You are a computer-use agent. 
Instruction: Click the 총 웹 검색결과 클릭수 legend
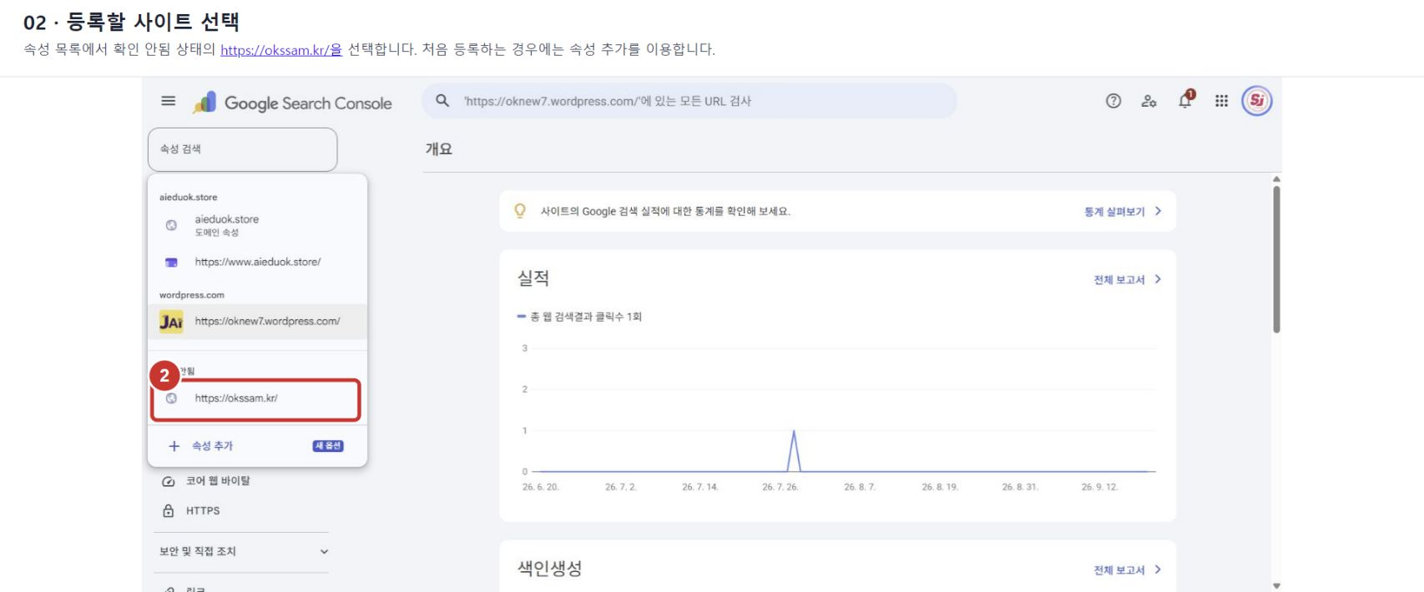tap(579, 317)
